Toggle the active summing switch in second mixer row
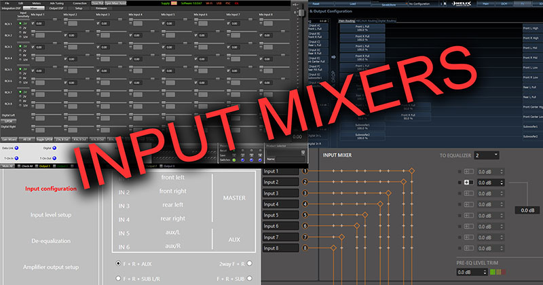This screenshot has width=543, height=285. [468, 183]
